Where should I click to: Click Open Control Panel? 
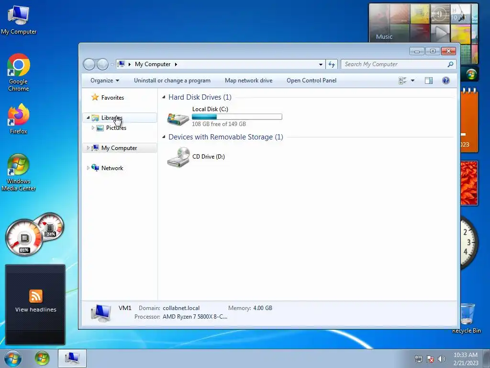pyautogui.click(x=312, y=80)
